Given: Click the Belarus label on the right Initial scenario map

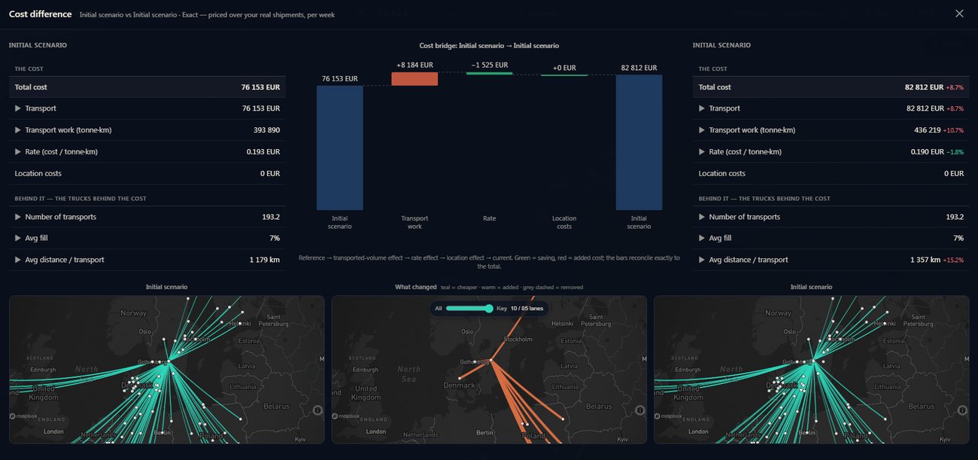Looking at the screenshot, I should (922, 407).
